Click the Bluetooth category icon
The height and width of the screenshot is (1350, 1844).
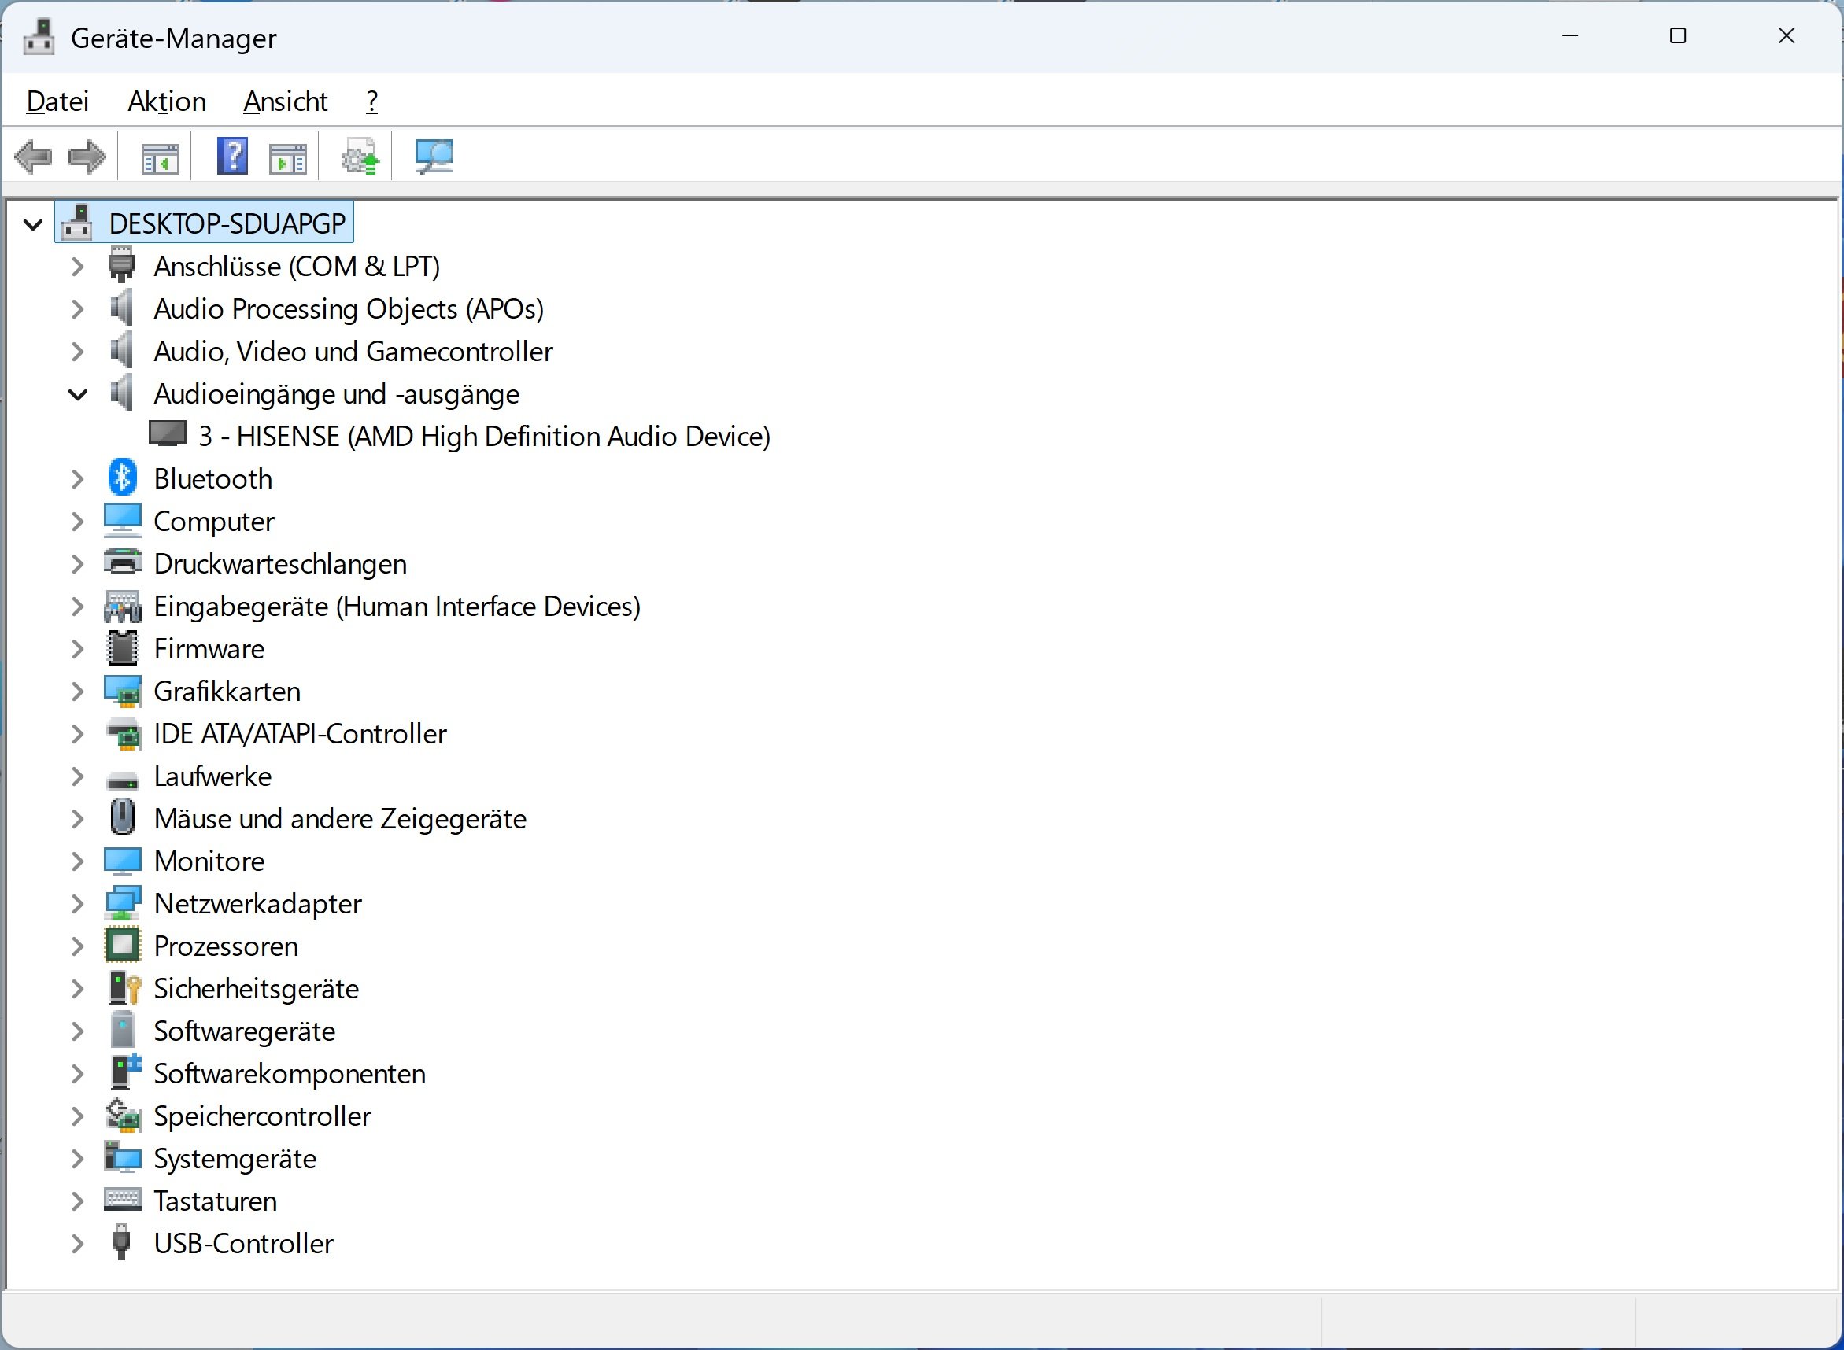coord(123,478)
